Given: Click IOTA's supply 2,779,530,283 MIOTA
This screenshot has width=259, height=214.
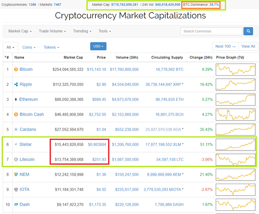Looking at the screenshot, I should [x=162, y=190].
